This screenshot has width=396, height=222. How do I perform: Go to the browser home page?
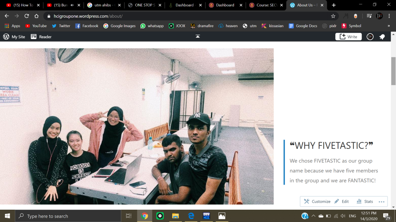coord(36,16)
